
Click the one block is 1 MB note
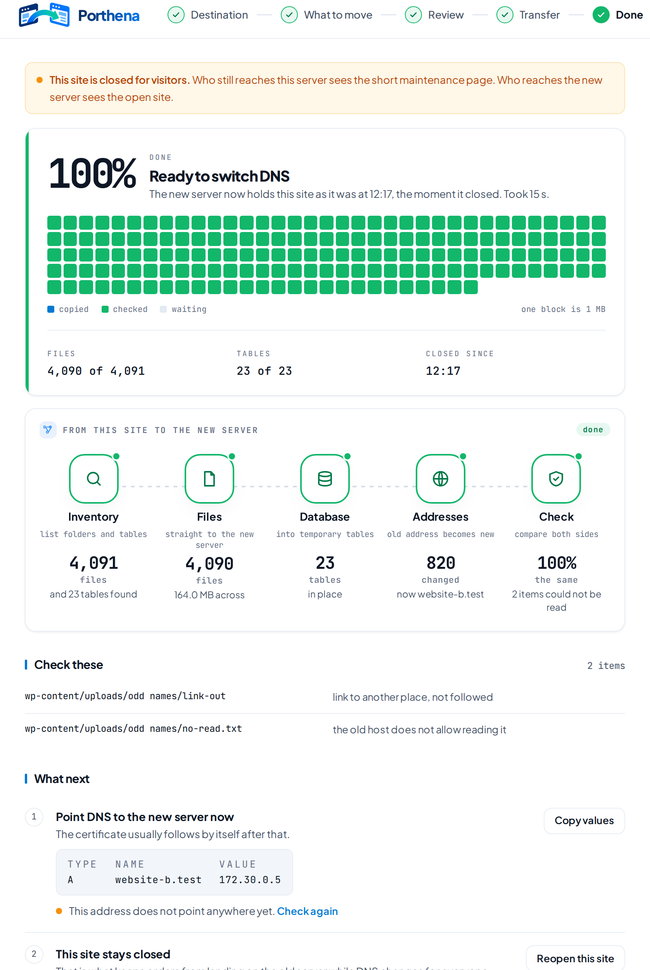tap(563, 309)
